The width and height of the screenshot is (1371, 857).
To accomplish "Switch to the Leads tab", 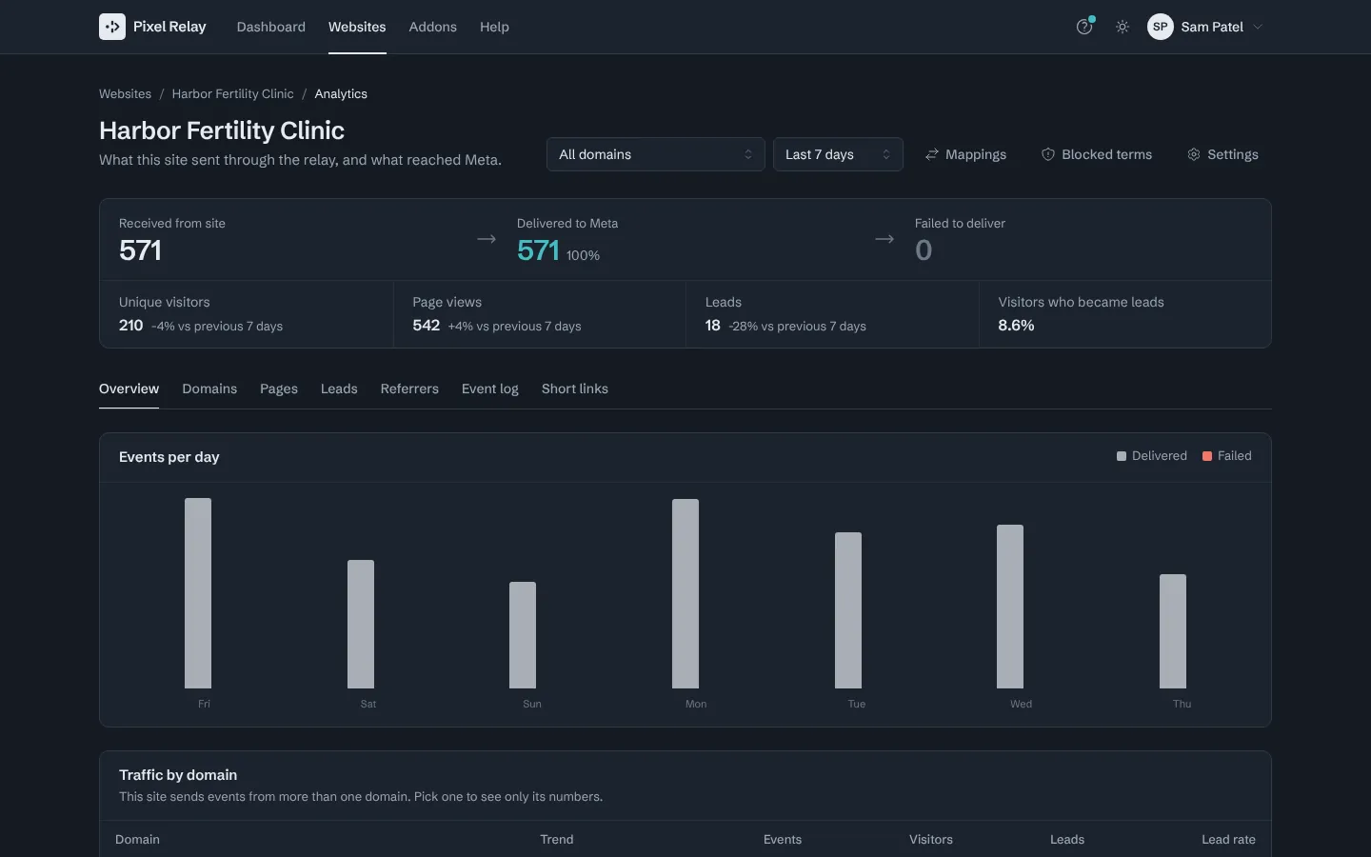I will pos(339,389).
